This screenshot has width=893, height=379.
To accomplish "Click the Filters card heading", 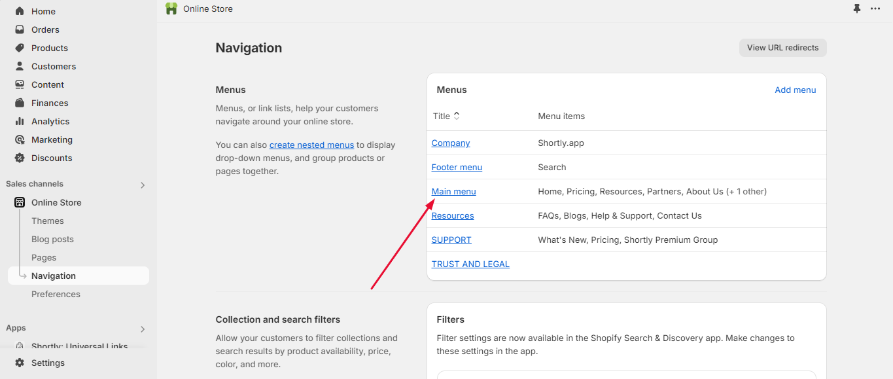I will pos(451,319).
